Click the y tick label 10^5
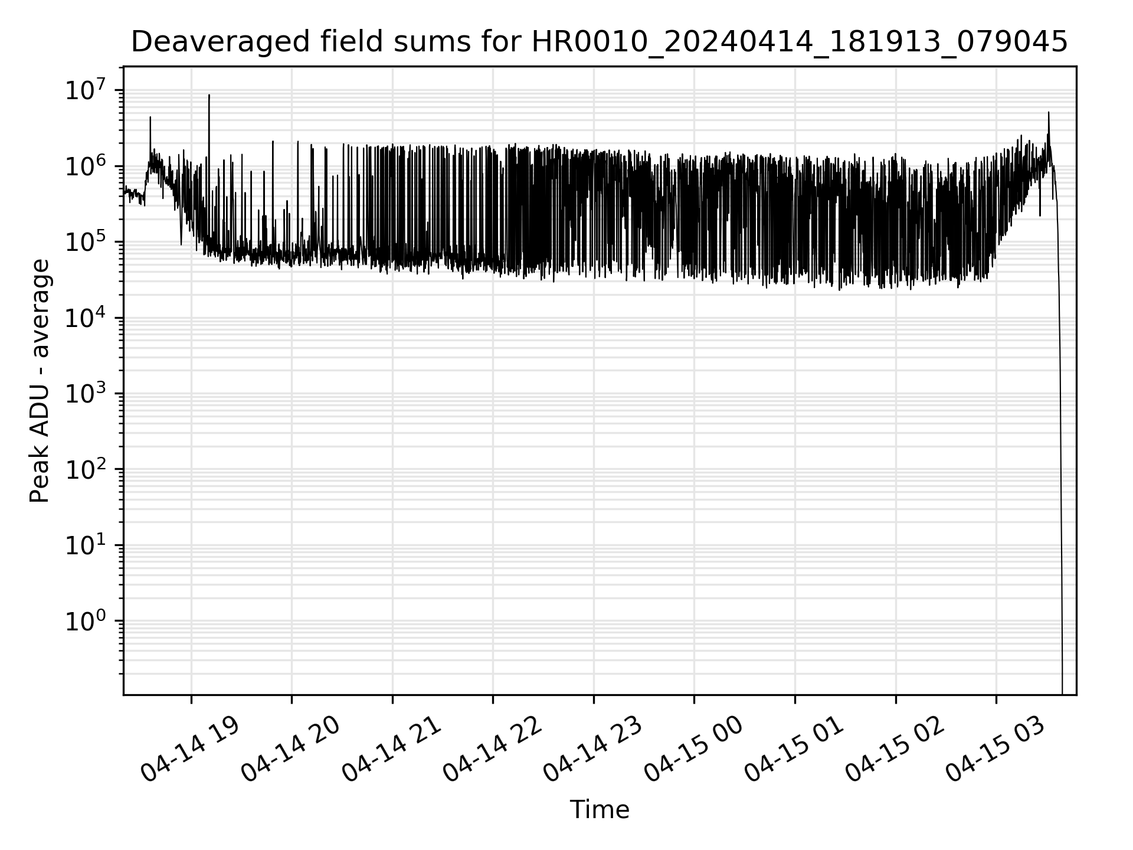1133x850 pixels. click(x=86, y=241)
